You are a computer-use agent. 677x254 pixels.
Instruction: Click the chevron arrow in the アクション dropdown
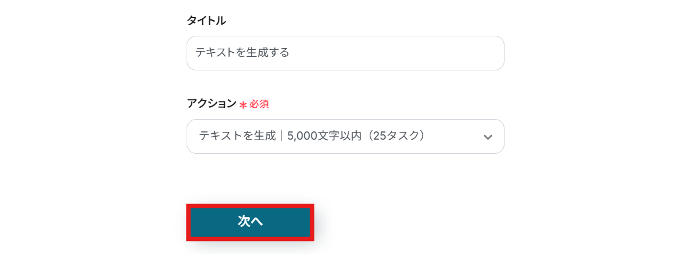click(487, 137)
